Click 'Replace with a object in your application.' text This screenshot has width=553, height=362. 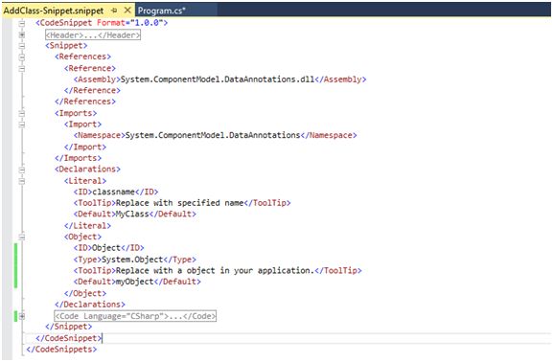[215, 270]
